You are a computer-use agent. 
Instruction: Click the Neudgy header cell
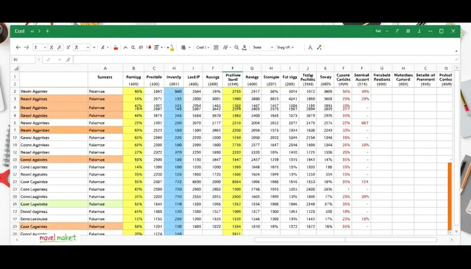tap(252, 77)
